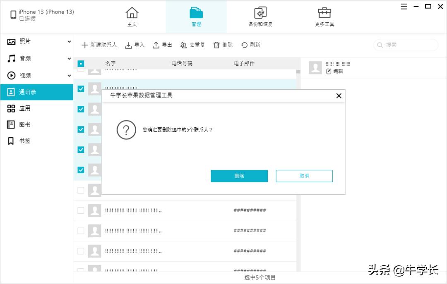
Task: Toggle the select-all checkbox in list header
Action: 81,63
